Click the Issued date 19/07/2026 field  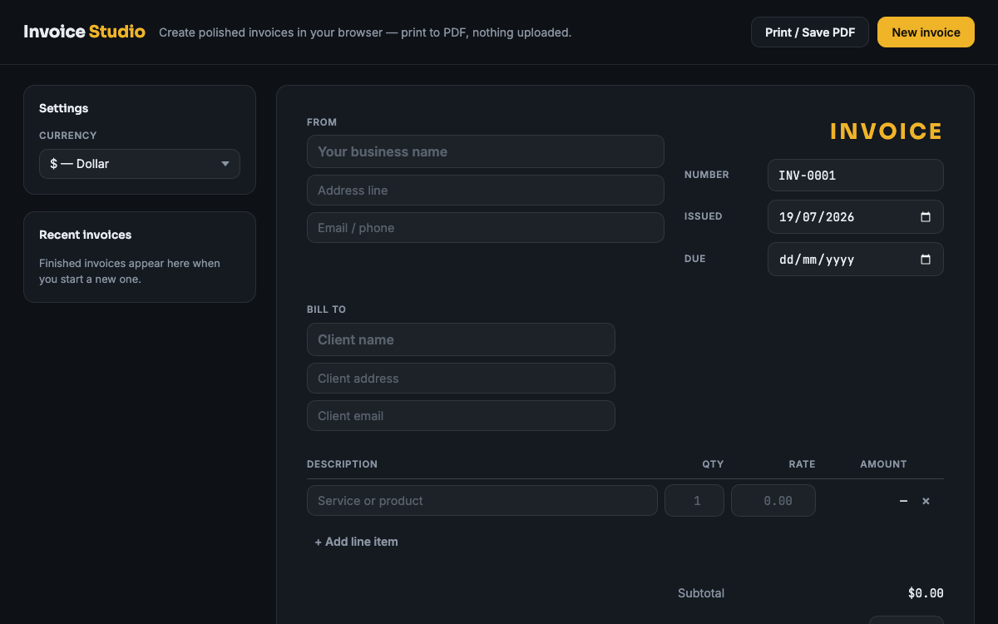856,217
